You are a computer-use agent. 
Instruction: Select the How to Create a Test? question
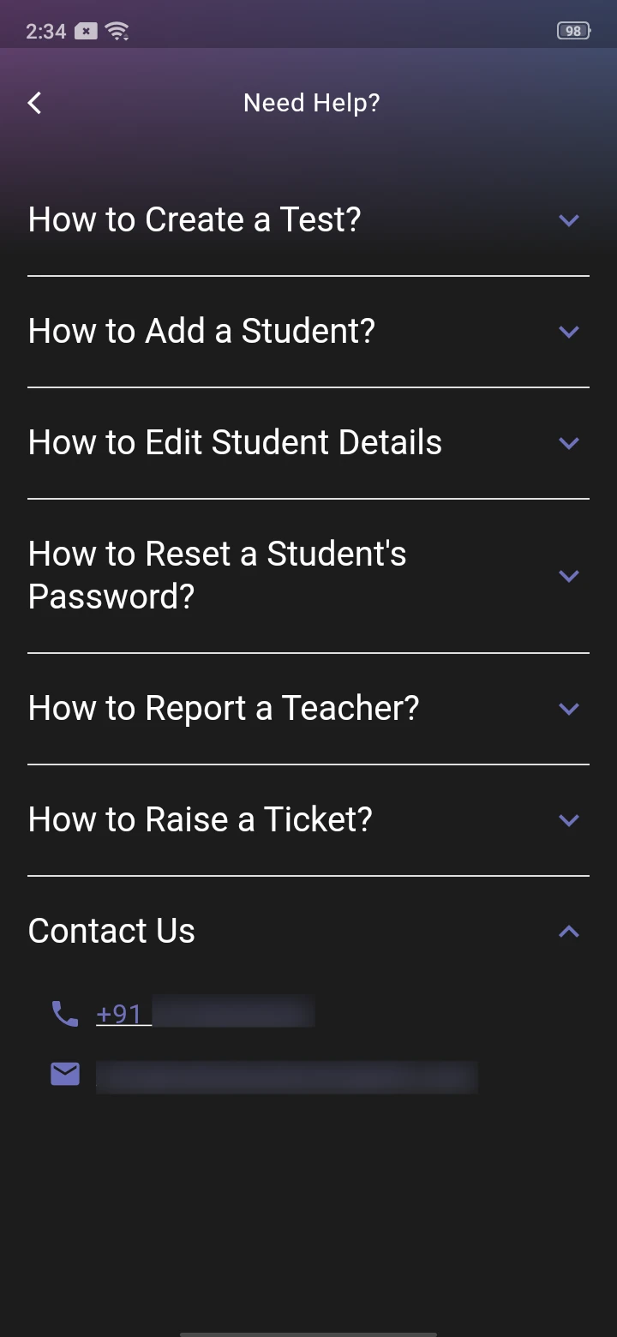click(195, 220)
